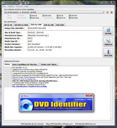Click the Media Type ID value [004]
117x128 pixels.
(x=30, y=41)
